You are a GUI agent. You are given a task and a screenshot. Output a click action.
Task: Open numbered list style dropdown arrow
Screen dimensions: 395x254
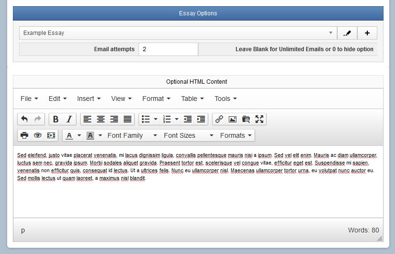[177, 119]
